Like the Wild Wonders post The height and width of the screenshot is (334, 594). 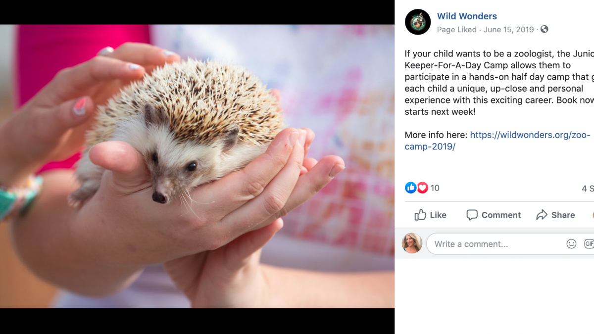pyautogui.click(x=430, y=215)
